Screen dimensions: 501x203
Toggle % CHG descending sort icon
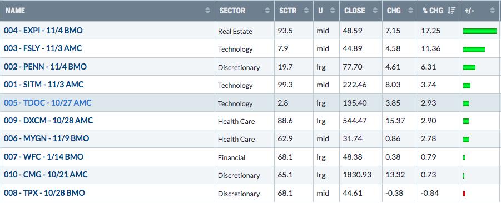click(x=451, y=11)
